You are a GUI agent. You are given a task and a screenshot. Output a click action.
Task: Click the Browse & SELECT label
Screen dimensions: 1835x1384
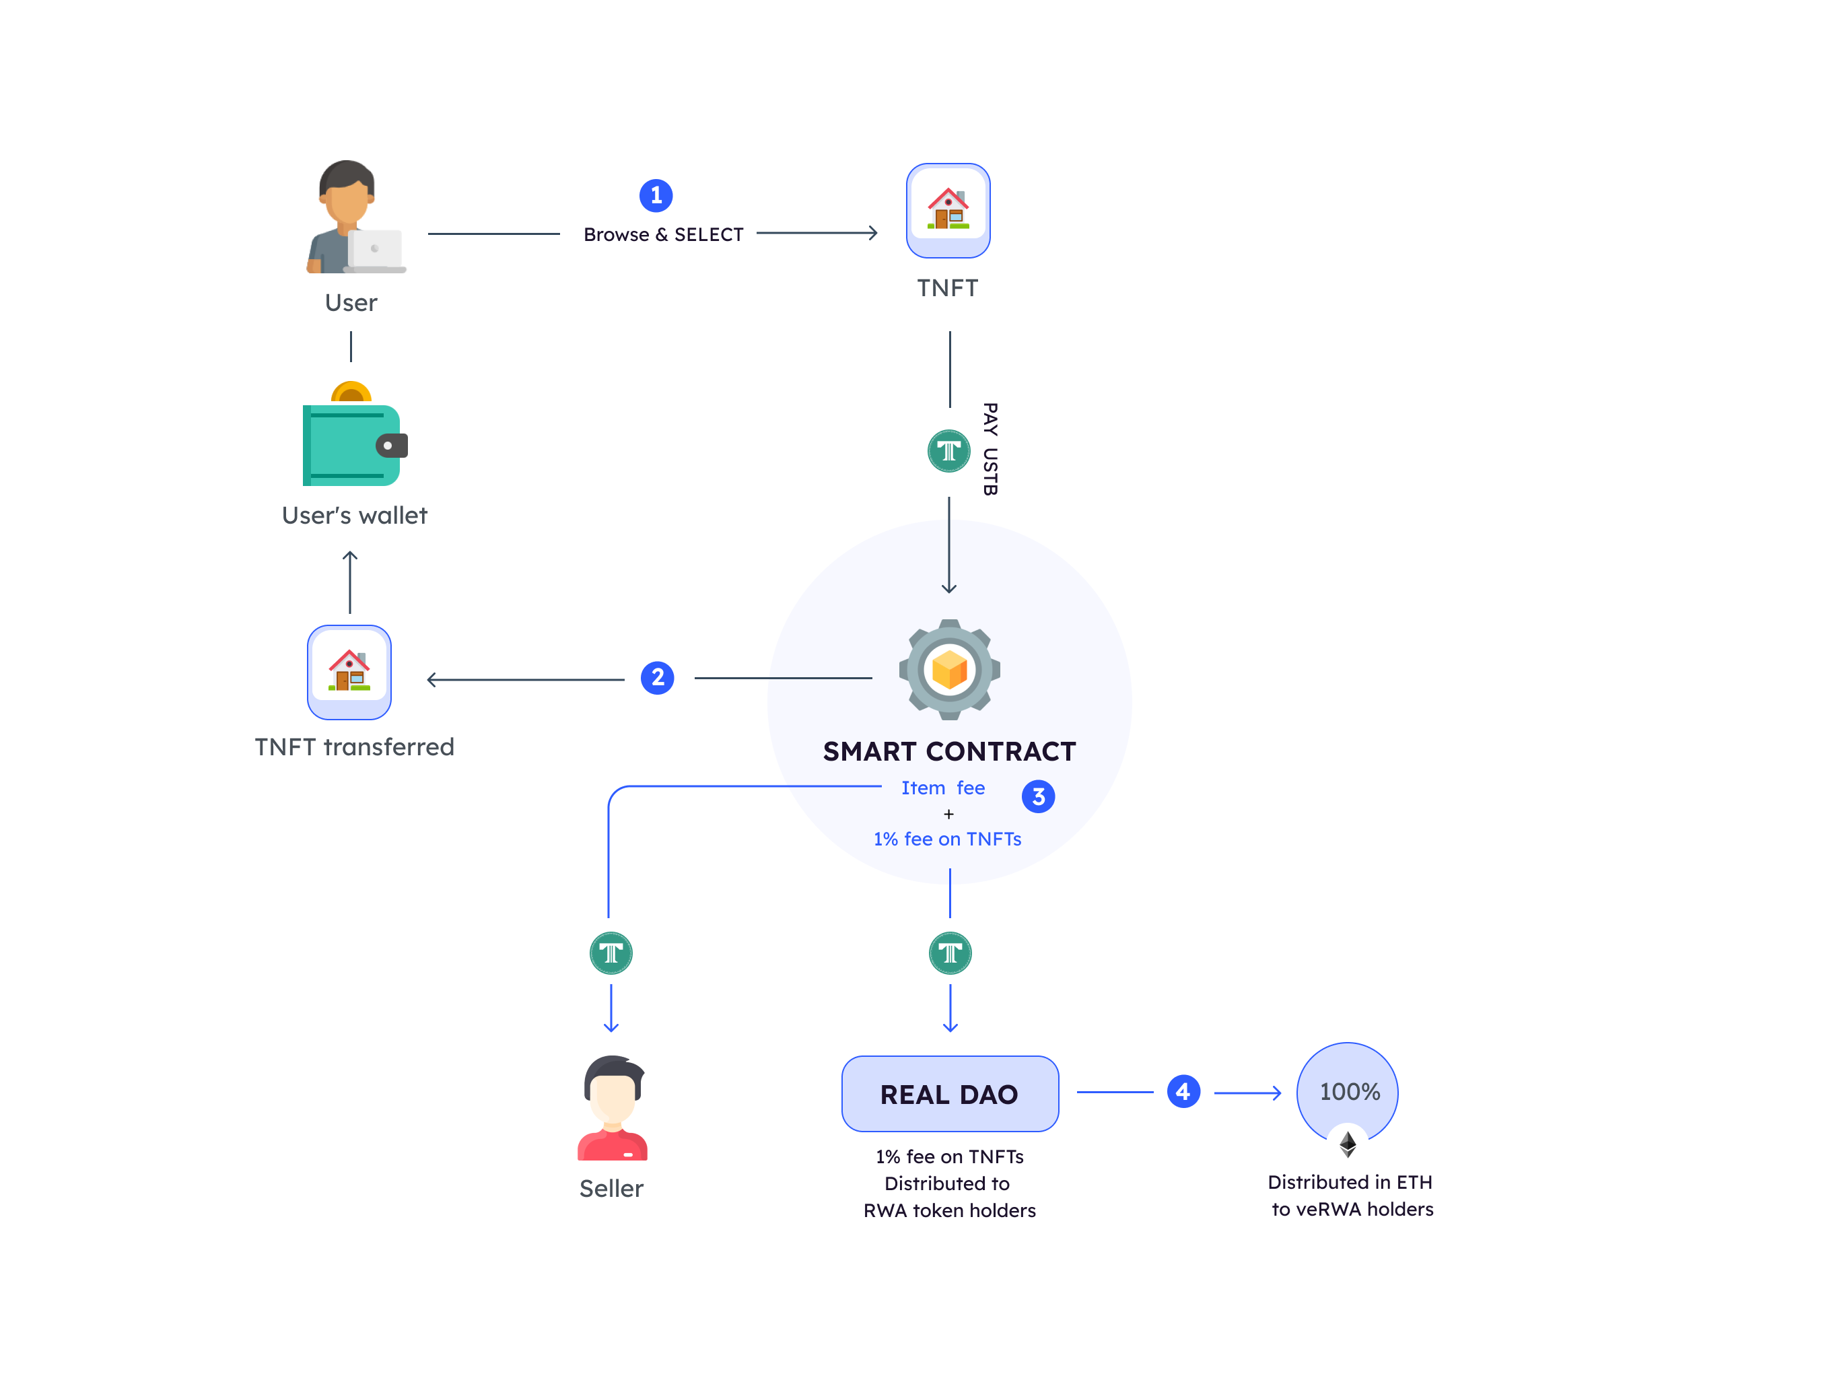[x=664, y=235]
